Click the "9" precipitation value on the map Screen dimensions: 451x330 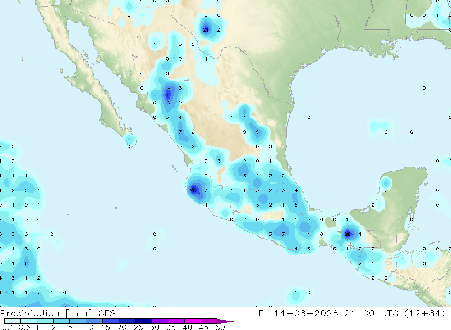pos(257,132)
